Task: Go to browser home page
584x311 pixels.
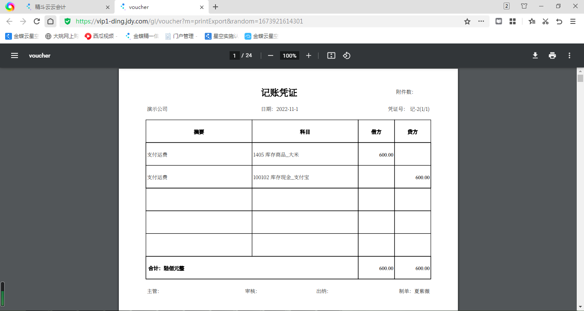Action: click(50, 21)
